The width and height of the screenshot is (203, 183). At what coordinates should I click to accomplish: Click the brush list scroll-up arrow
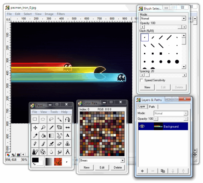(184, 35)
